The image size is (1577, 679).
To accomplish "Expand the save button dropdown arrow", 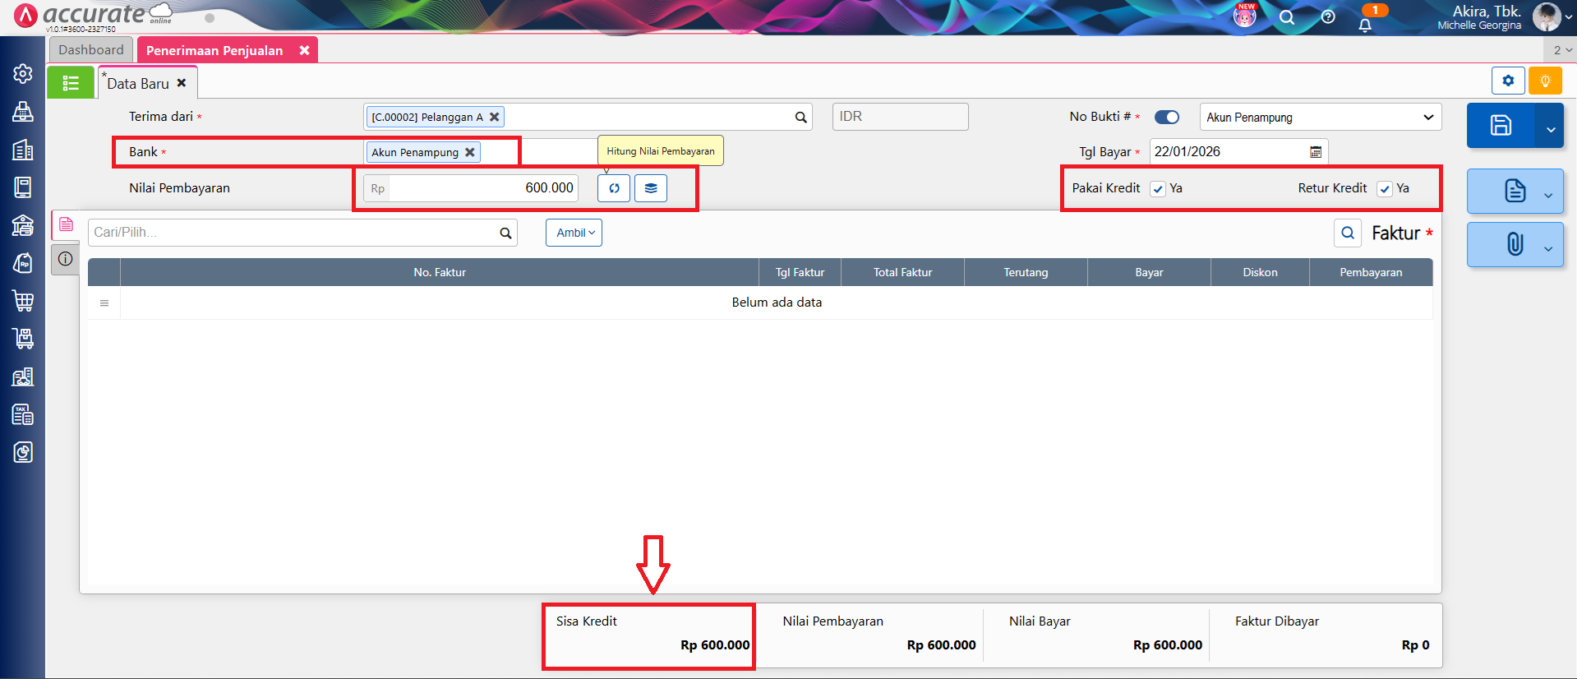I will (1550, 129).
